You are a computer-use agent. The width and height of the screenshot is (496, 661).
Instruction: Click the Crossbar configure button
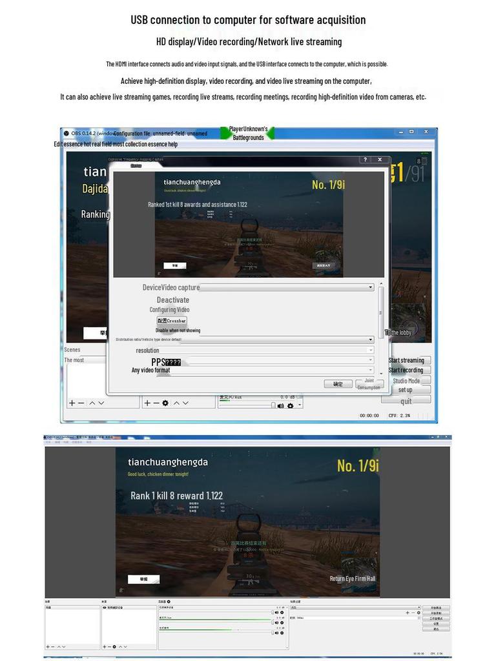[172, 321]
